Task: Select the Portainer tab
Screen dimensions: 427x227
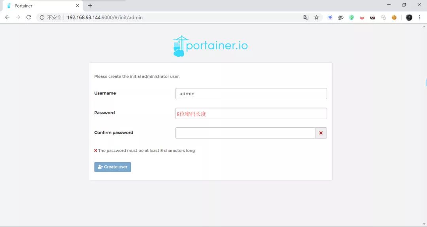Action: [42, 6]
